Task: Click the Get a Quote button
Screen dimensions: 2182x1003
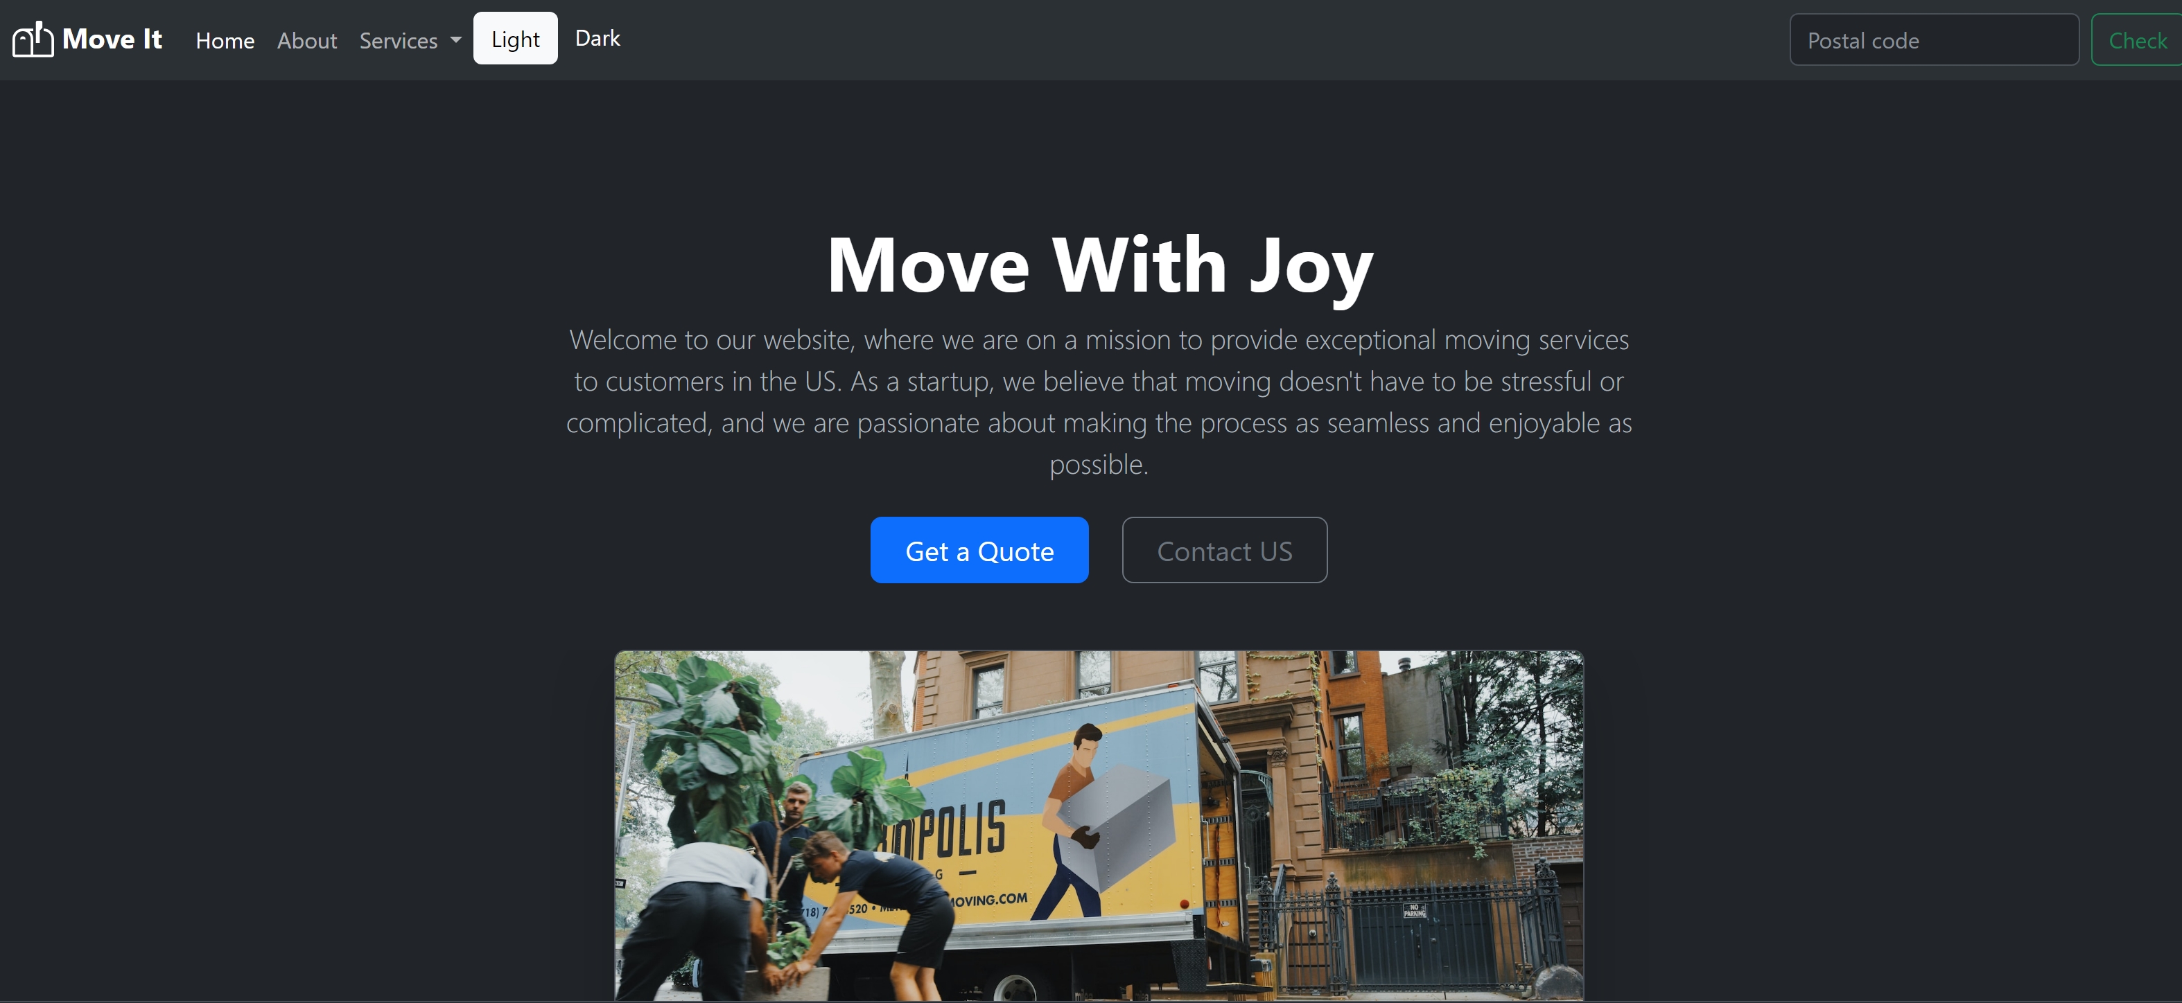Action: [979, 549]
